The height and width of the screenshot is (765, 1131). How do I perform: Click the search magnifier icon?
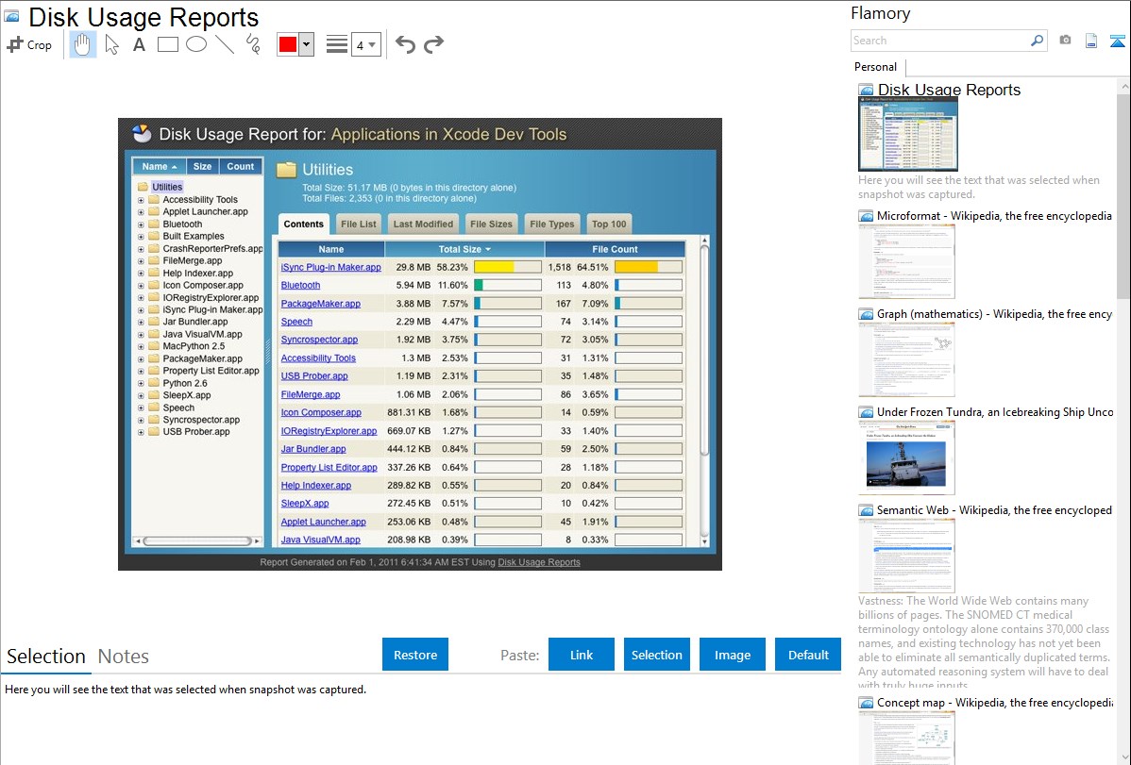tap(1038, 41)
